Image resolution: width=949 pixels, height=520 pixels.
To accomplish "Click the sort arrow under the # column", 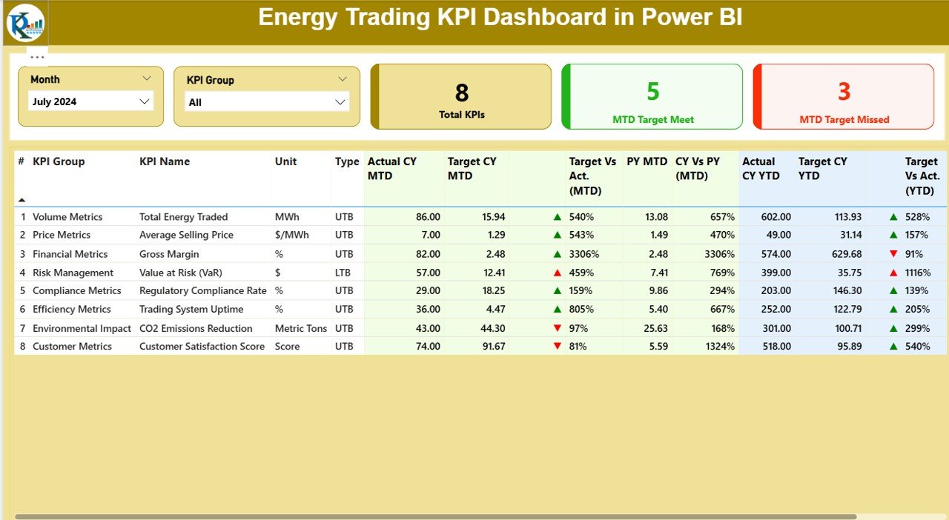I will click(x=22, y=199).
